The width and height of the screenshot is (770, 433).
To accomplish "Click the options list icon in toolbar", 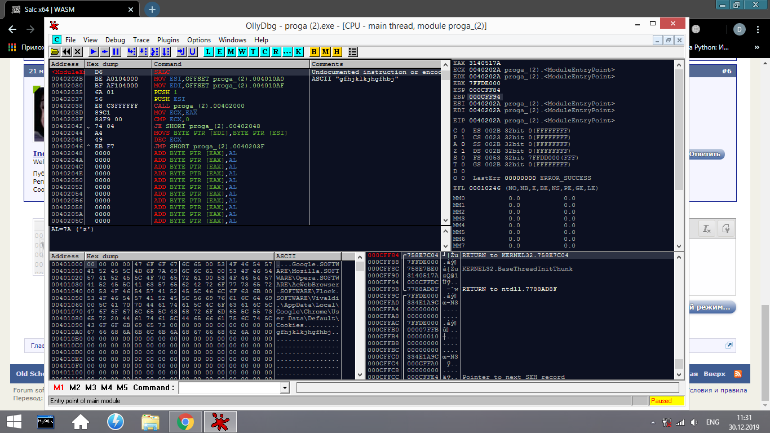I will [x=353, y=52].
